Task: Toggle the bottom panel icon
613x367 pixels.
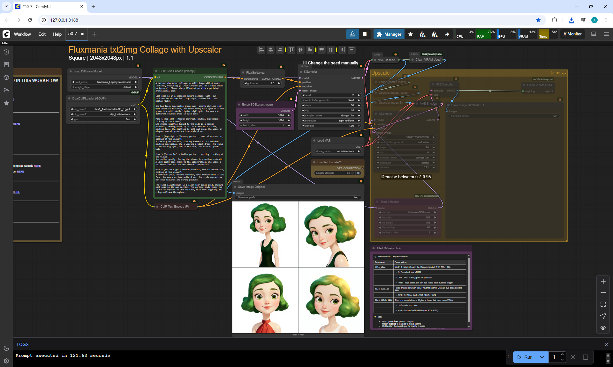Action: tap(594, 34)
